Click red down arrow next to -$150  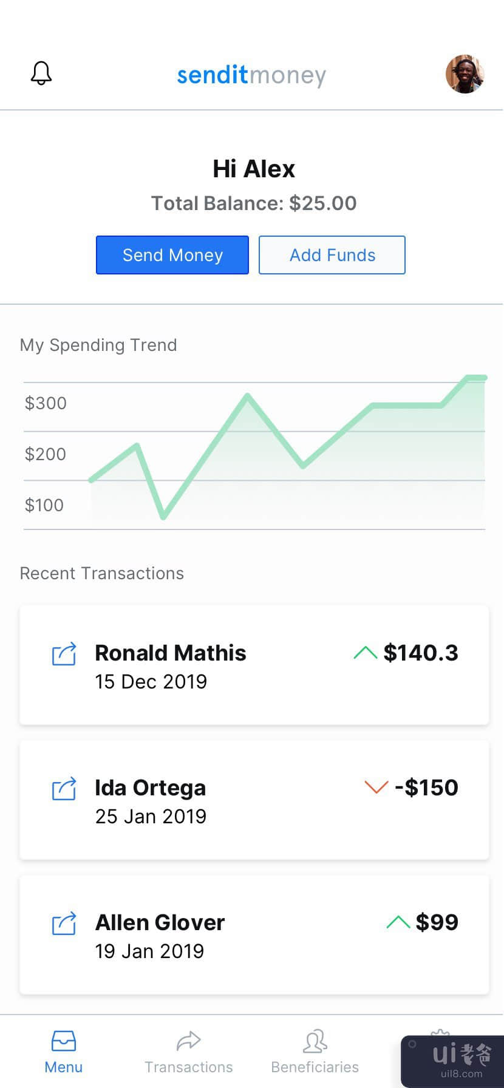(376, 787)
